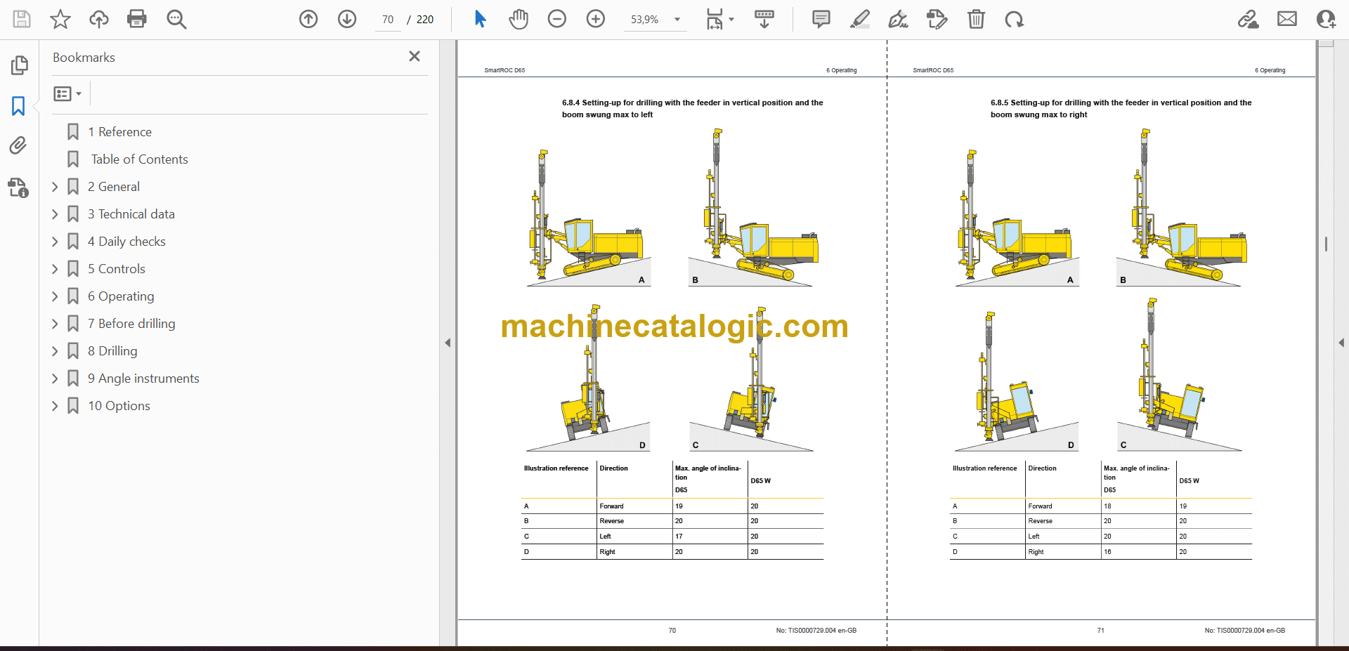Screen dimensions: 1349x651
Task: Open bookmark options menu button
Action: (67, 93)
